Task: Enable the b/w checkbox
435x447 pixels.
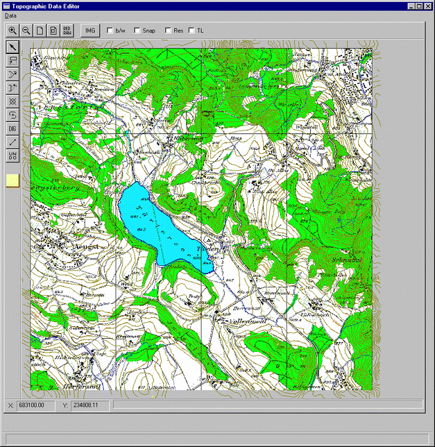Action: coord(110,31)
